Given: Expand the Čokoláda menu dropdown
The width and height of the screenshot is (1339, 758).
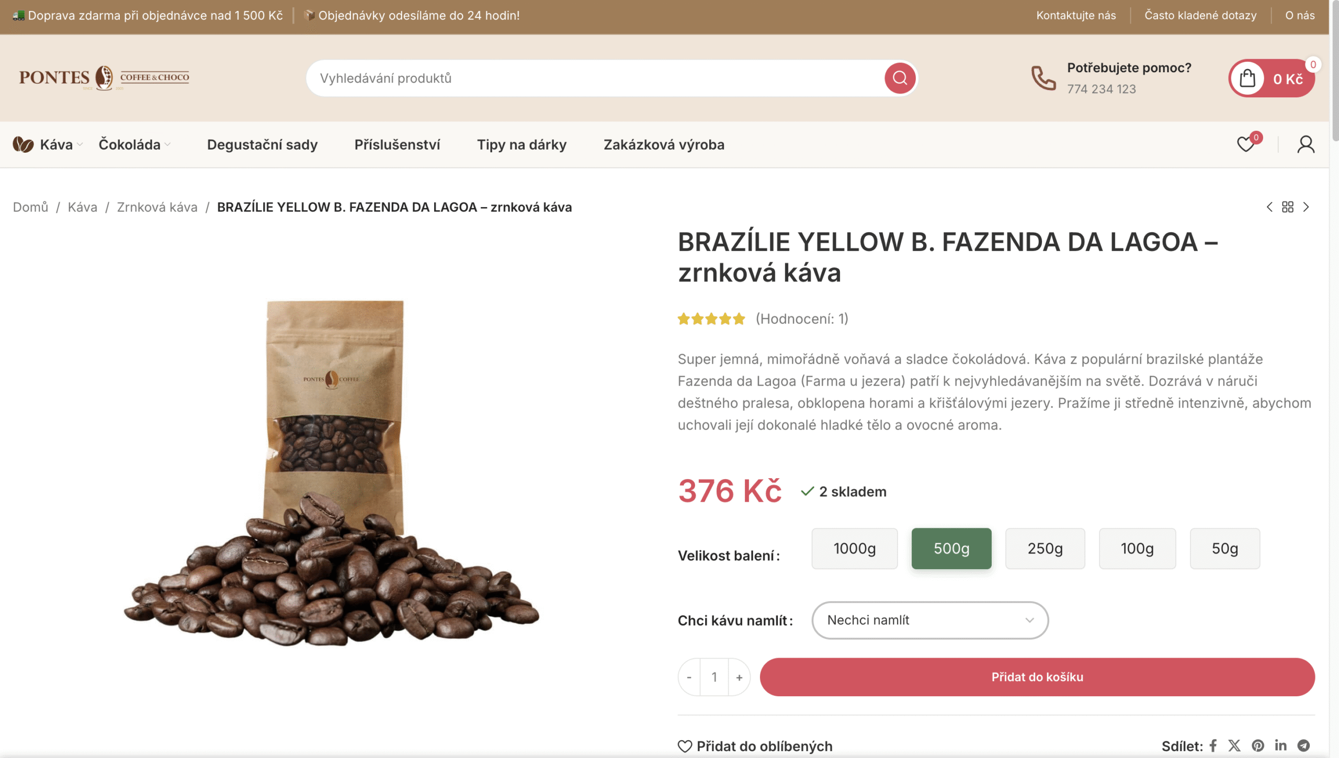Looking at the screenshot, I should point(134,144).
